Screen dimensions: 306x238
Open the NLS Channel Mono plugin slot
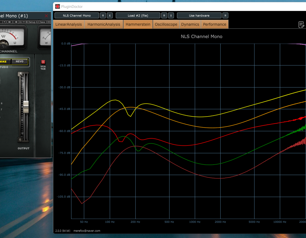(77, 15)
